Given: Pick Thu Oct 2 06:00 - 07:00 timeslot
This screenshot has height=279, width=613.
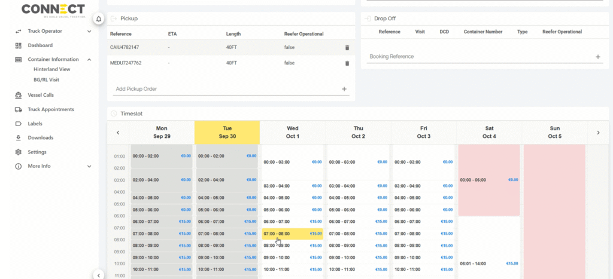Looking at the screenshot, I should (358, 222).
